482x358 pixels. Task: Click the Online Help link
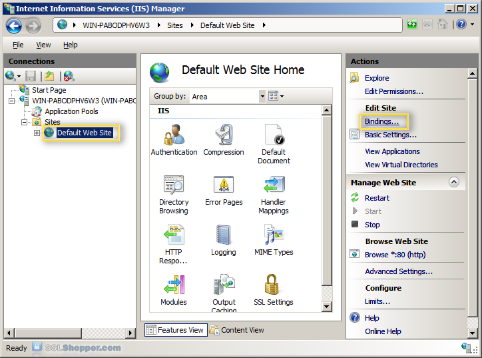(383, 331)
